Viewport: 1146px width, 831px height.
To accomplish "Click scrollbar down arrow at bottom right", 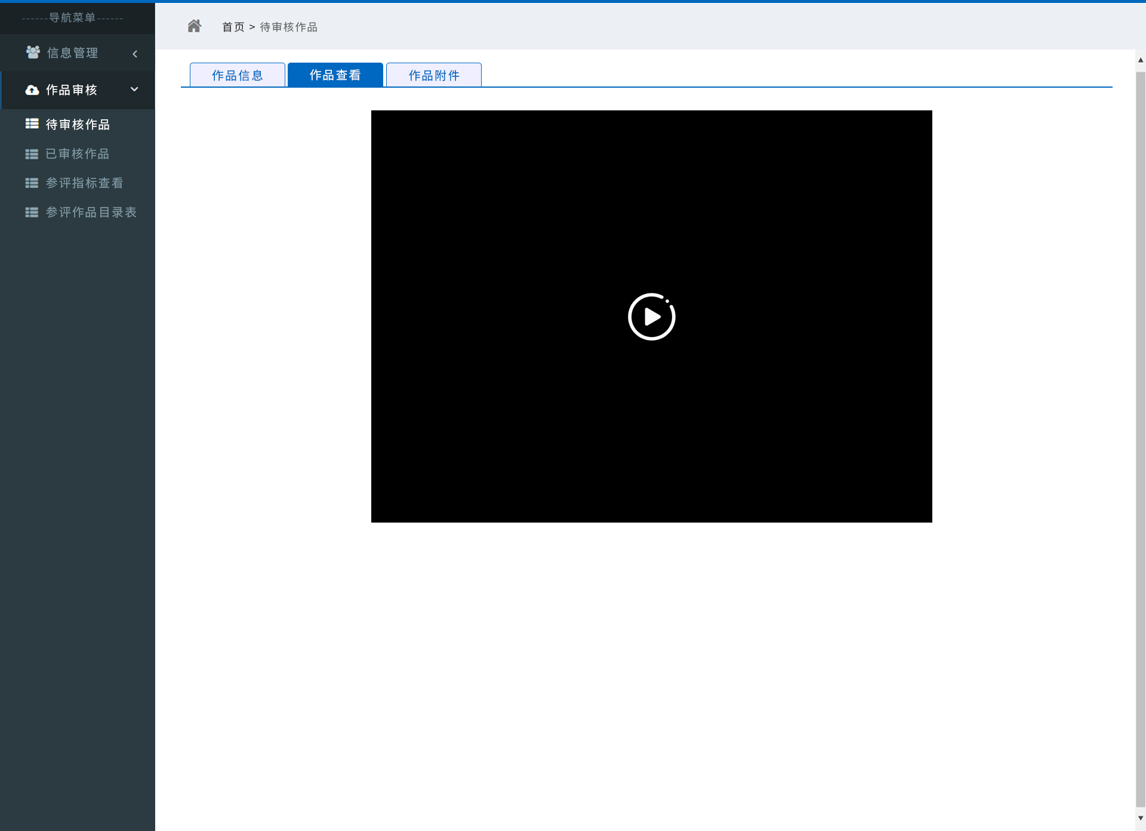I will 1141,818.
